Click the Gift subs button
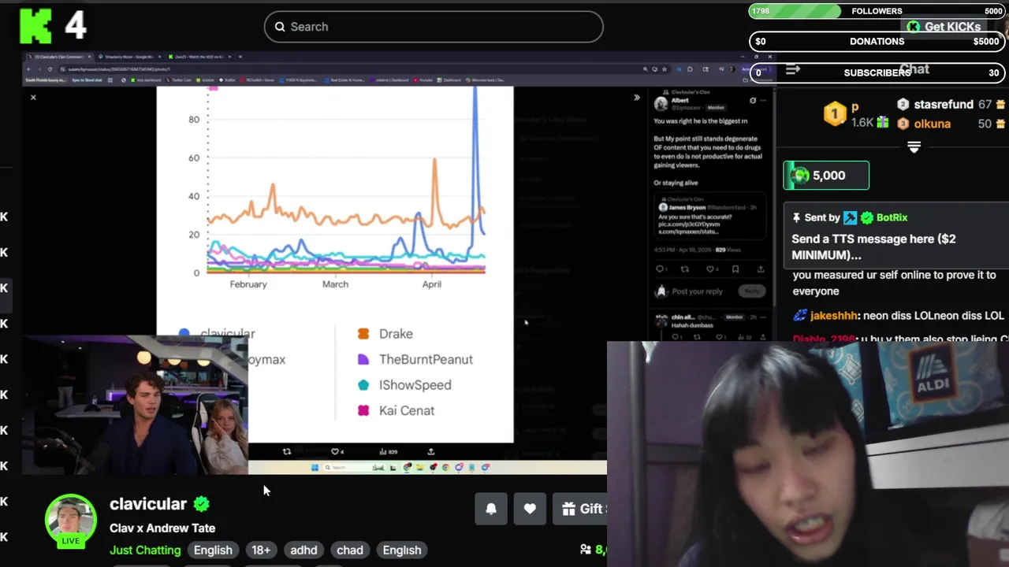This screenshot has width=1009, height=567. pos(581,509)
